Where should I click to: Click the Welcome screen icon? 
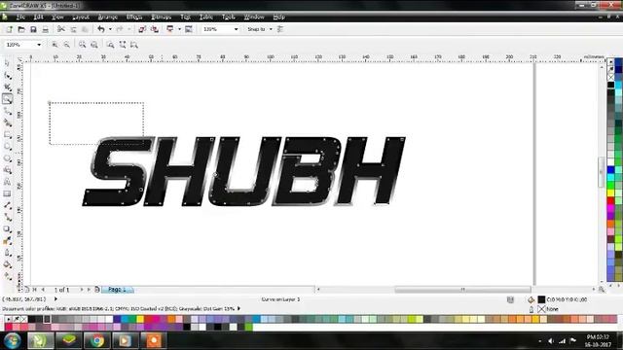pyautogui.click(x=189, y=29)
